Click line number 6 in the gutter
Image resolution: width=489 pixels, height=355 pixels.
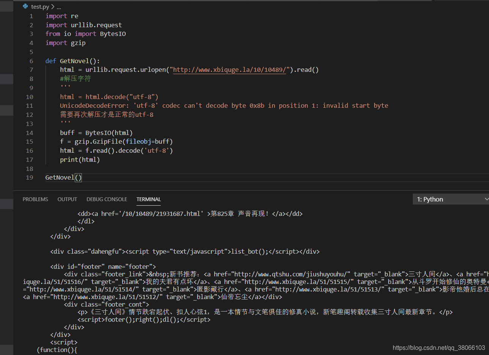31,61
